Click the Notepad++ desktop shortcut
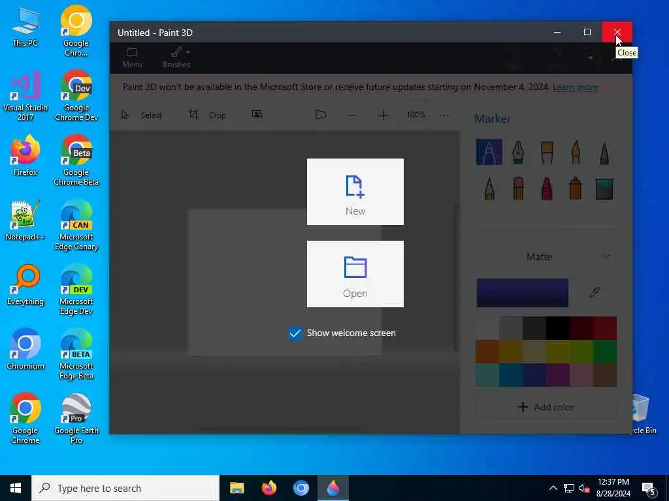 coord(25,220)
